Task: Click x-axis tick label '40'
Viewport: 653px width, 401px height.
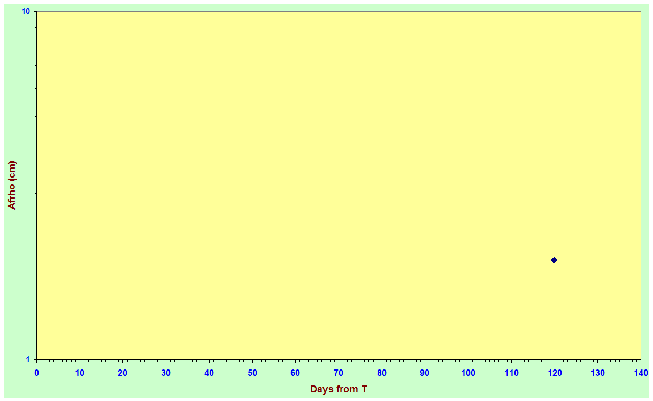Action: click(x=209, y=373)
